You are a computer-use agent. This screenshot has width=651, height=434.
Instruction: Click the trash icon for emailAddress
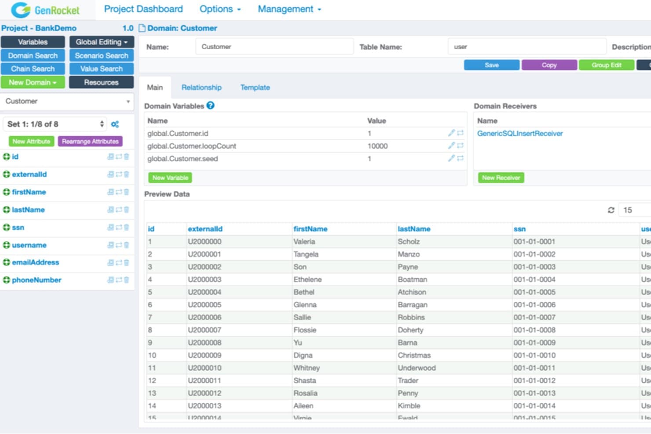127,263
